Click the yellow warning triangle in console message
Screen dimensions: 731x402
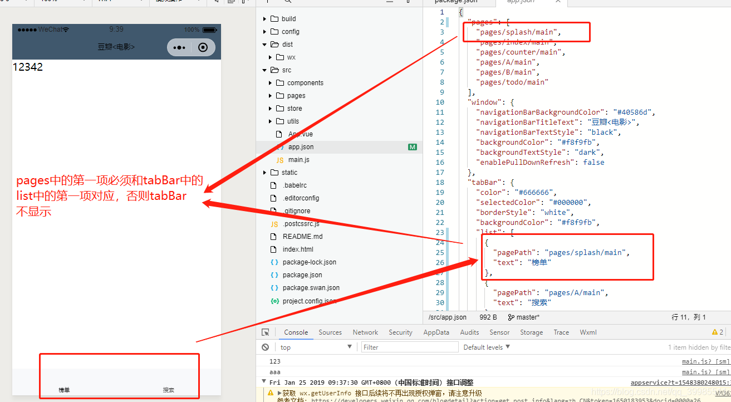coord(271,393)
